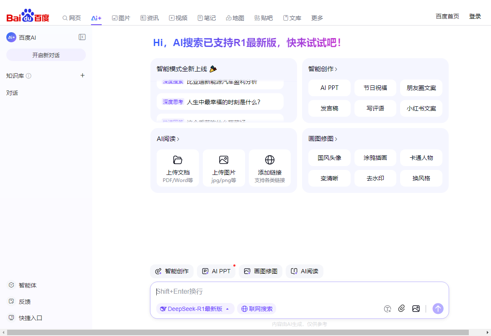Select 国风头像 option
The width and height of the screenshot is (491, 336).
tap(329, 158)
